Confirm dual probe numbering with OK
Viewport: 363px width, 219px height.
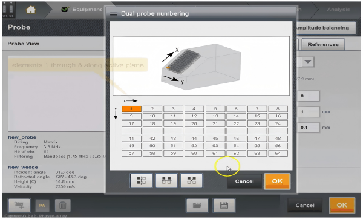[277, 181]
